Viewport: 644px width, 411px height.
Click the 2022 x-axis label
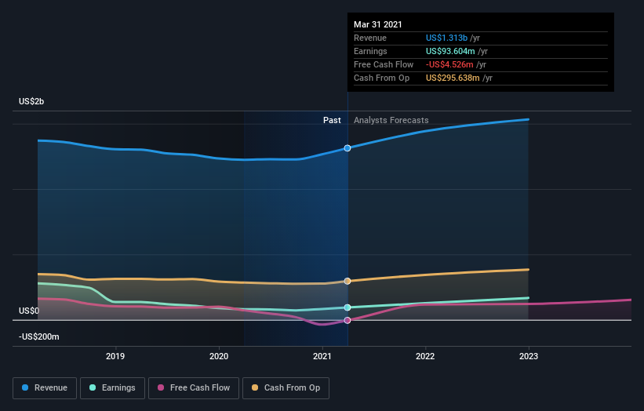[425, 356]
